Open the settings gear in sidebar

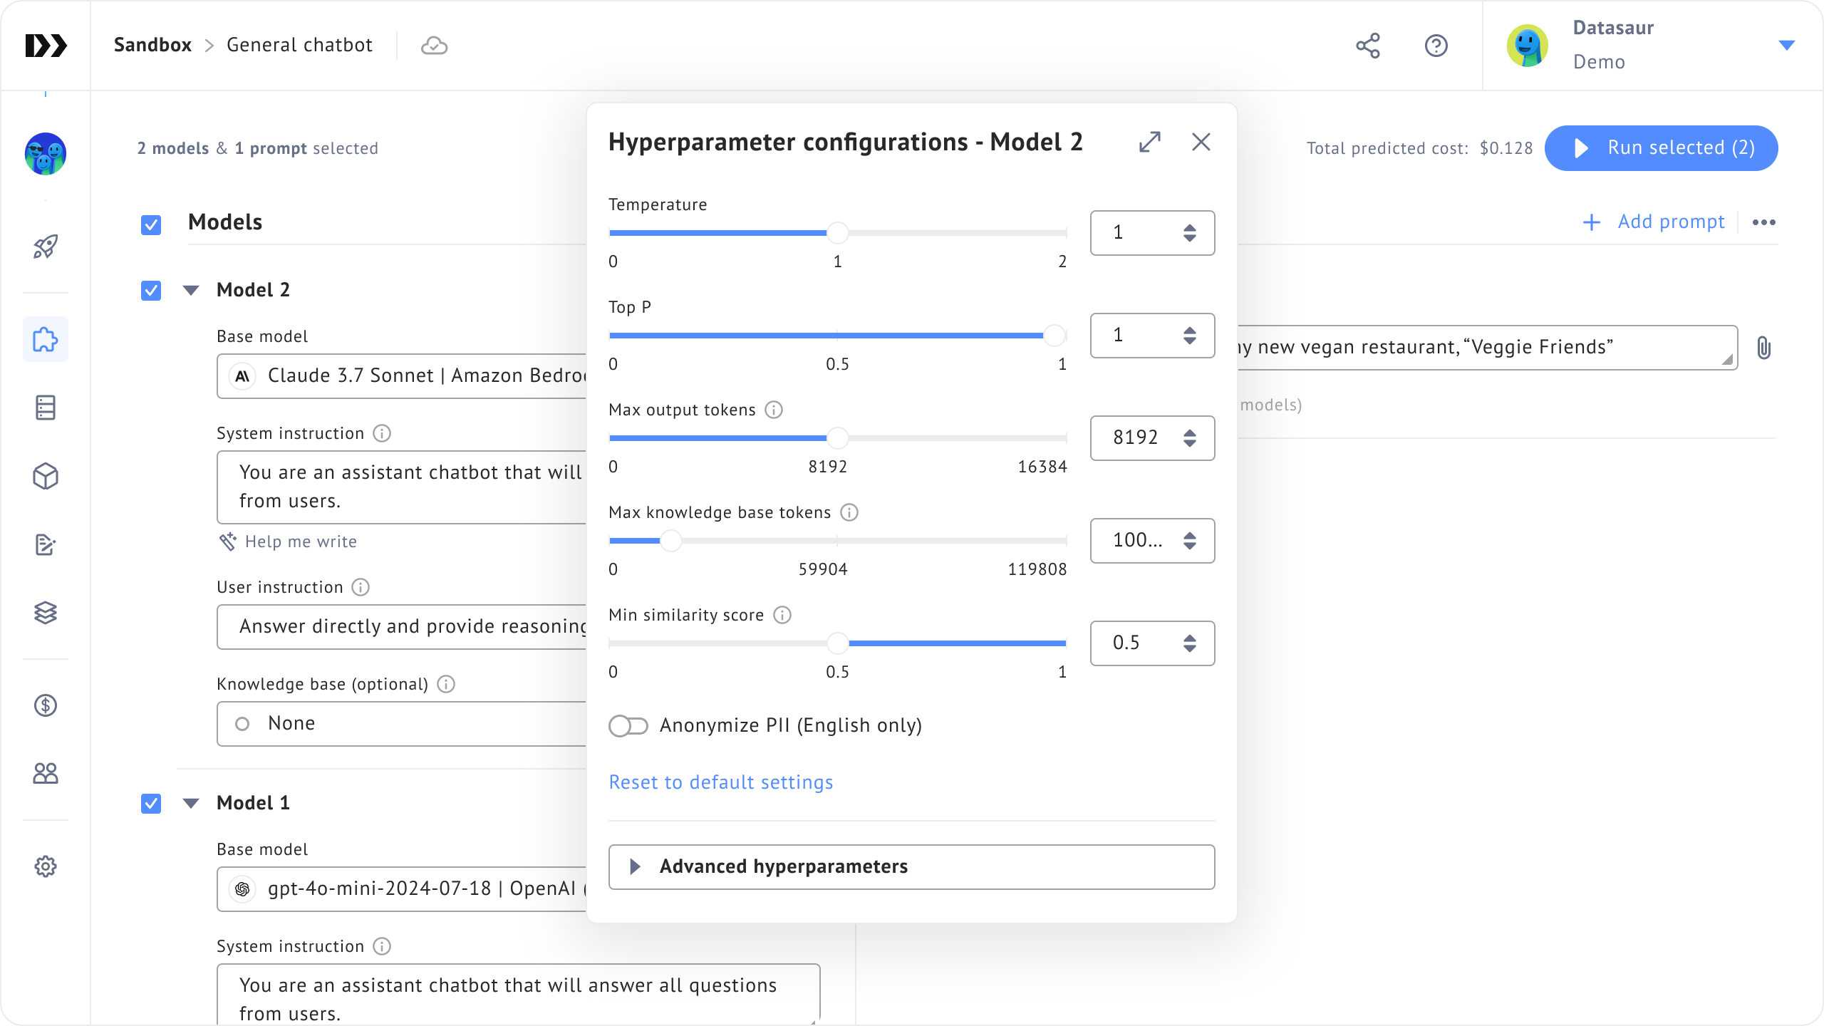pyautogui.click(x=46, y=866)
